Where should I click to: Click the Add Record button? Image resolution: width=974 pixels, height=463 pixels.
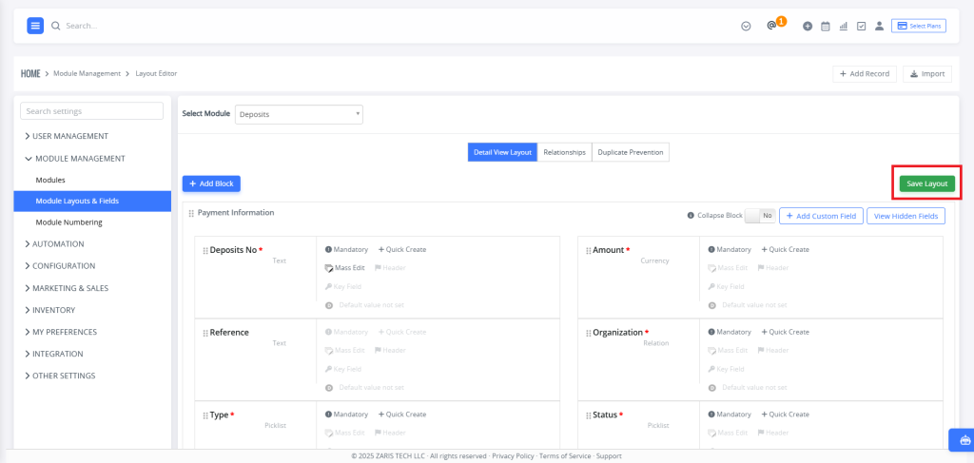point(865,74)
